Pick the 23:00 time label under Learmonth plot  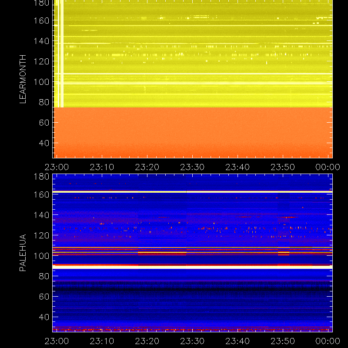[57, 167]
